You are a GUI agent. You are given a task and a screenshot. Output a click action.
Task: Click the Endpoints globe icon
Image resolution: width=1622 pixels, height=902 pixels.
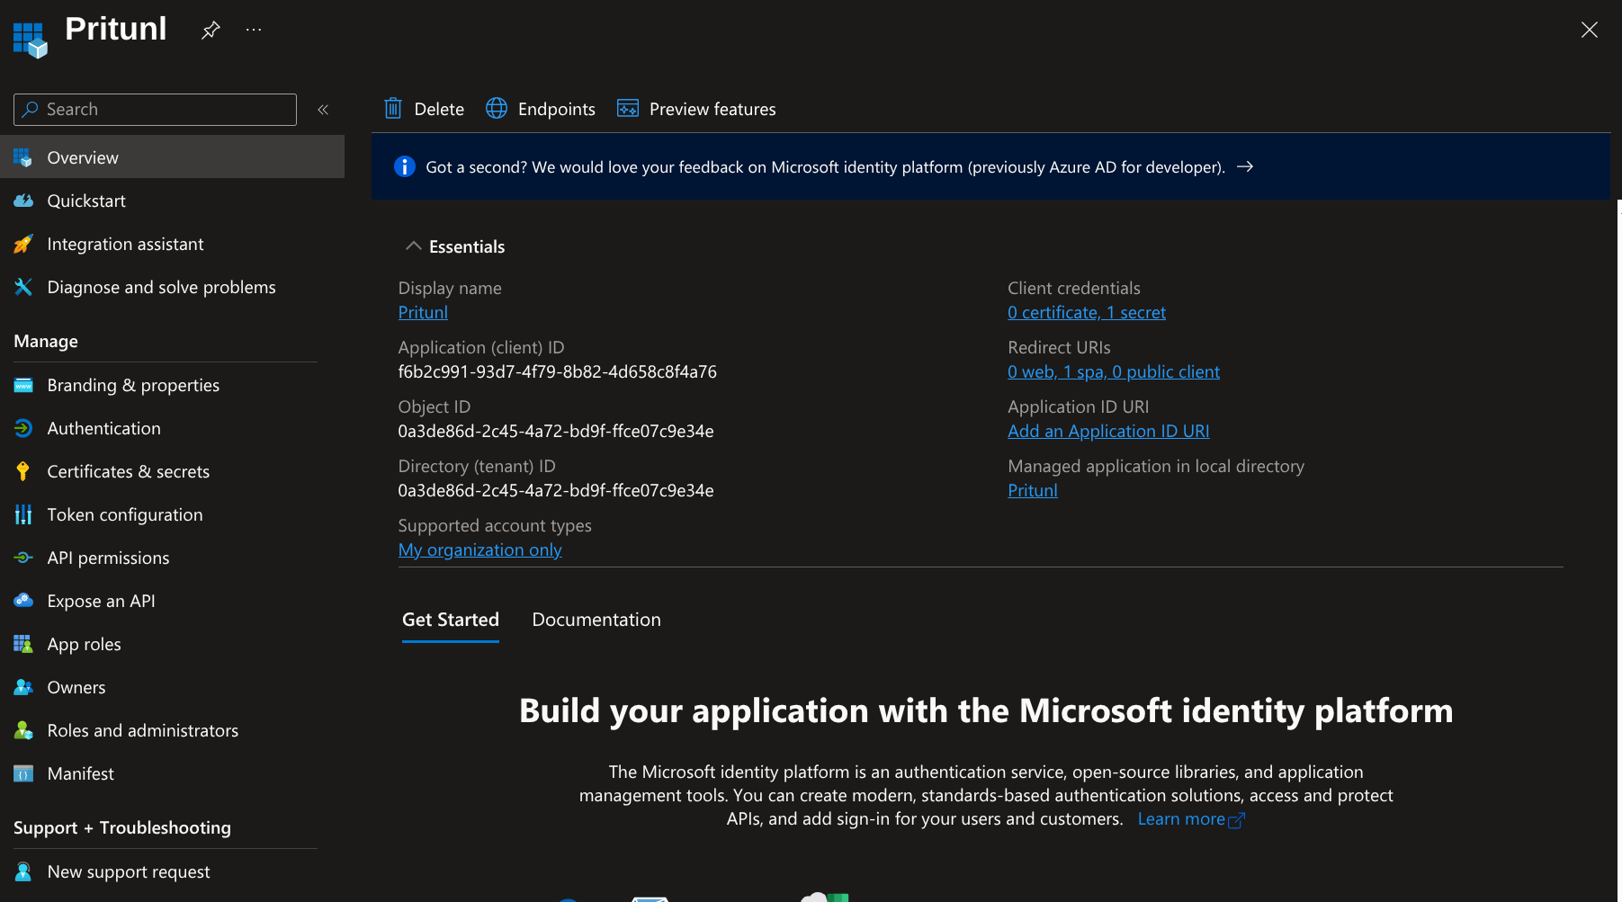(x=497, y=109)
